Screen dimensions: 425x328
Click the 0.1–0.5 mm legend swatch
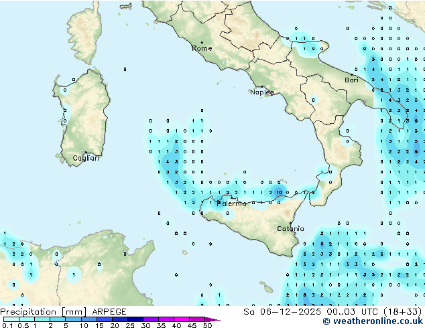(x=11, y=319)
